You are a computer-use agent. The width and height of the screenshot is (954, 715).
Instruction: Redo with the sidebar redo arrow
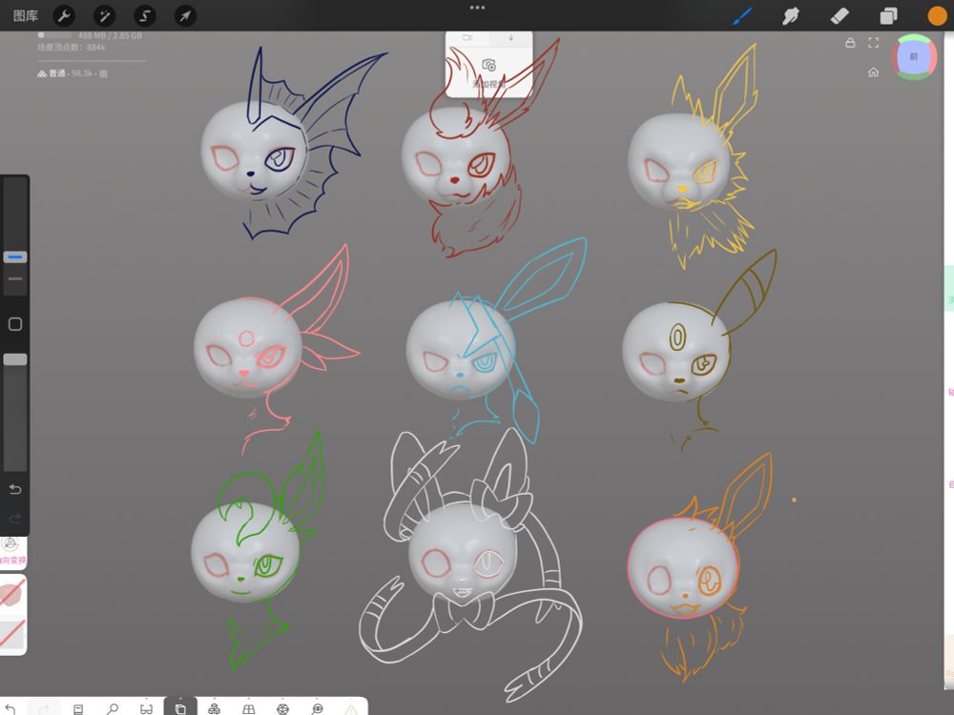pyautogui.click(x=15, y=519)
